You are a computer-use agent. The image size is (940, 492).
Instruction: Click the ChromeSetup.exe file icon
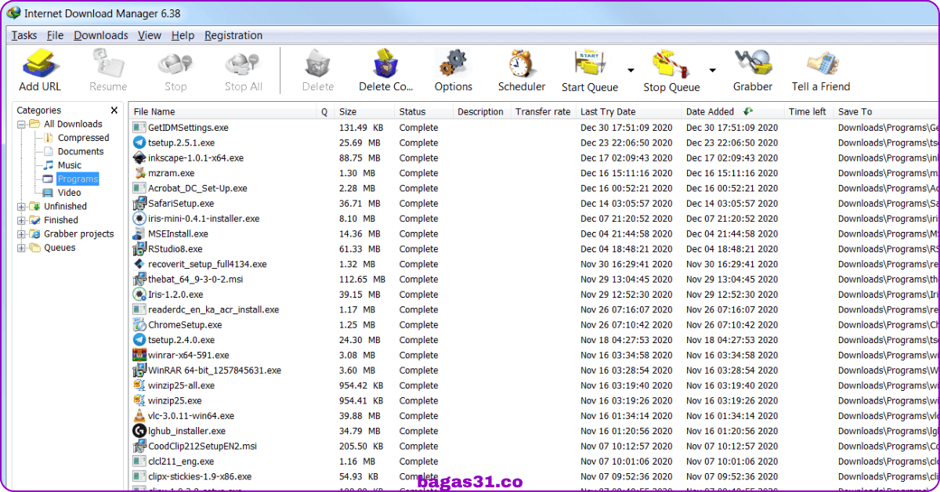139,325
